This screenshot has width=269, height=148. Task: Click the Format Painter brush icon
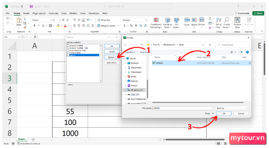tap(25, 27)
